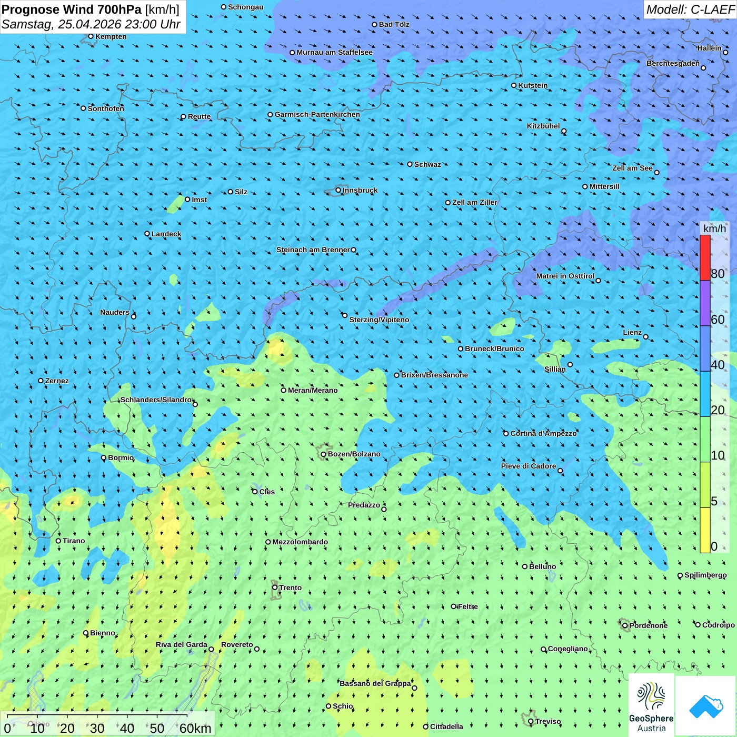Click the Tirano location dot
This screenshot has height=737, width=737.
58,541
